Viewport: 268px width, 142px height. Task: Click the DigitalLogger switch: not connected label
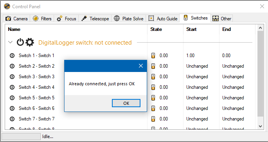click(x=85, y=42)
